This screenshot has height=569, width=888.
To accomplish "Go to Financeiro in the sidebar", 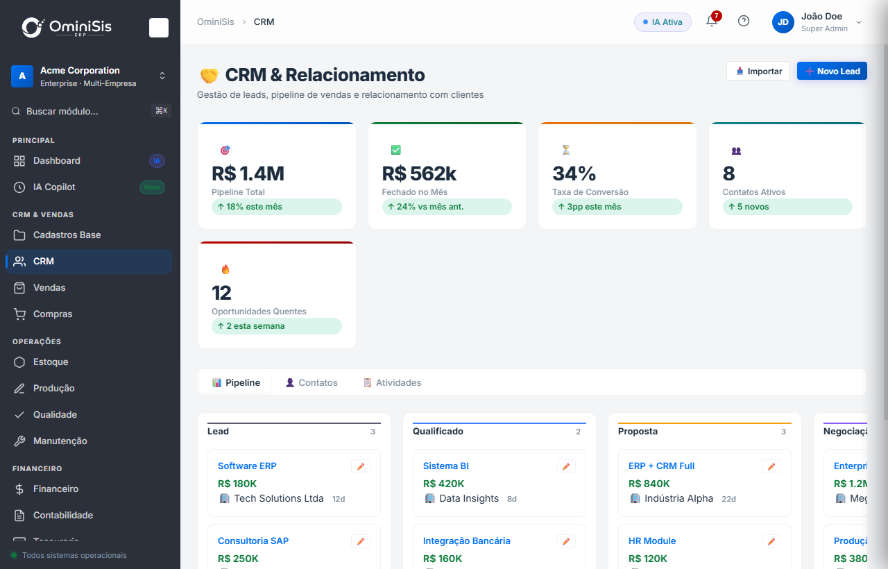I will pyautogui.click(x=89, y=489).
